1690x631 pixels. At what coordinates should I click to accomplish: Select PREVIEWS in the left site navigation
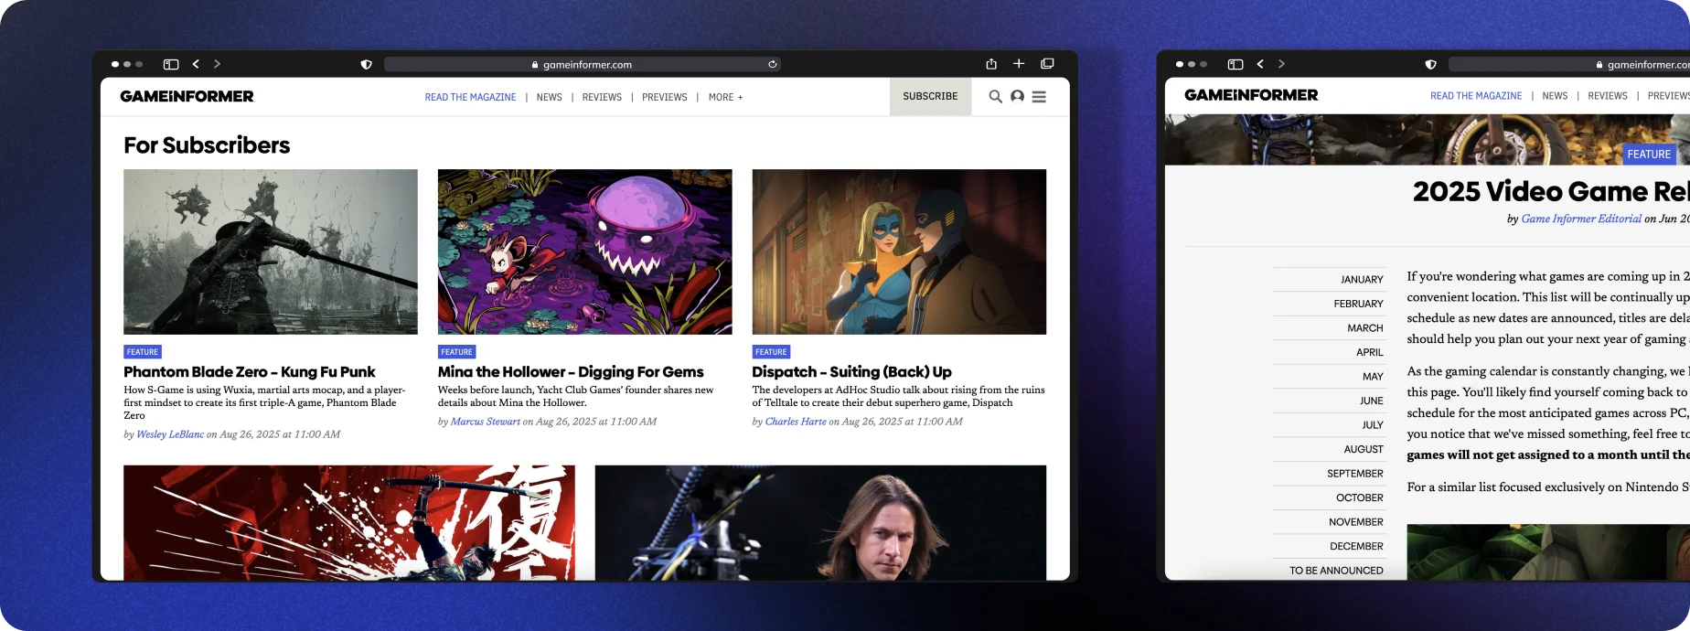click(x=664, y=97)
